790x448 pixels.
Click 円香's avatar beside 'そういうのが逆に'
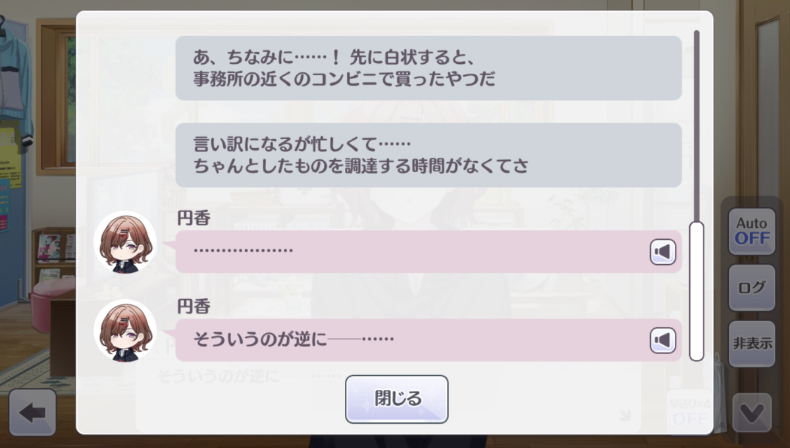point(125,331)
